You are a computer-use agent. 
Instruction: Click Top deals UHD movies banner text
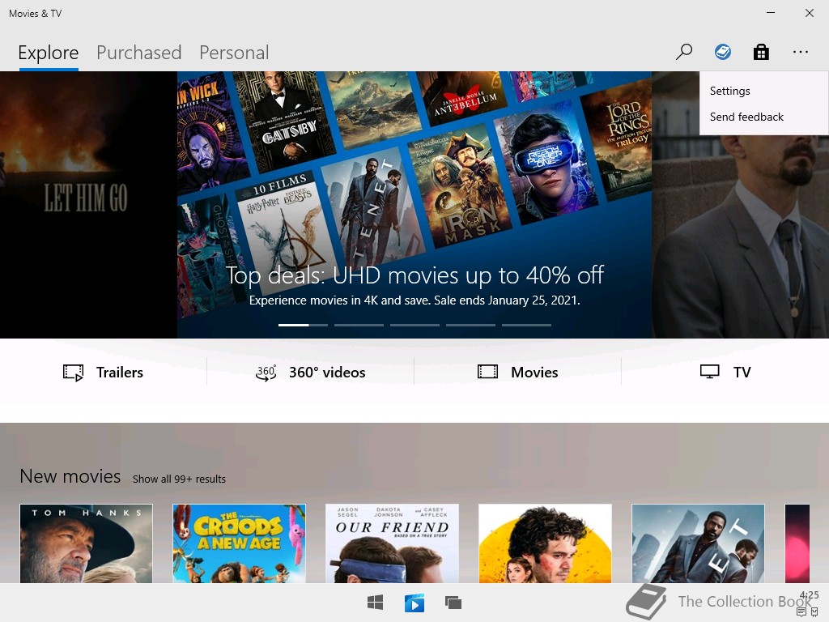414,275
